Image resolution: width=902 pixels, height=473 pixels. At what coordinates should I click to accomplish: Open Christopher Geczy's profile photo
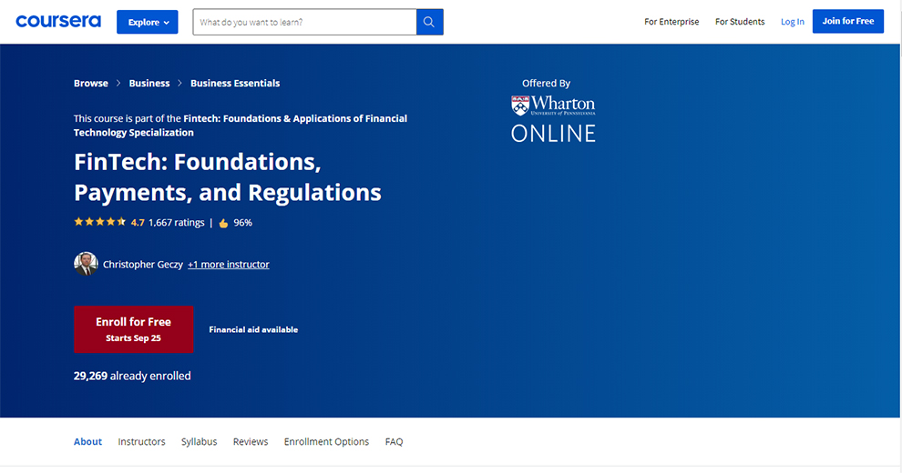pos(86,264)
